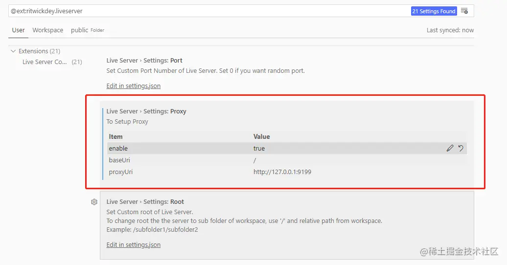Collapse the Extensions (21) tree chevron
507x265 pixels.
[x=13, y=51]
